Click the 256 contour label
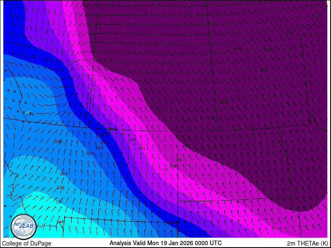This screenshot has height=248, width=331. (x=225, y=102)
